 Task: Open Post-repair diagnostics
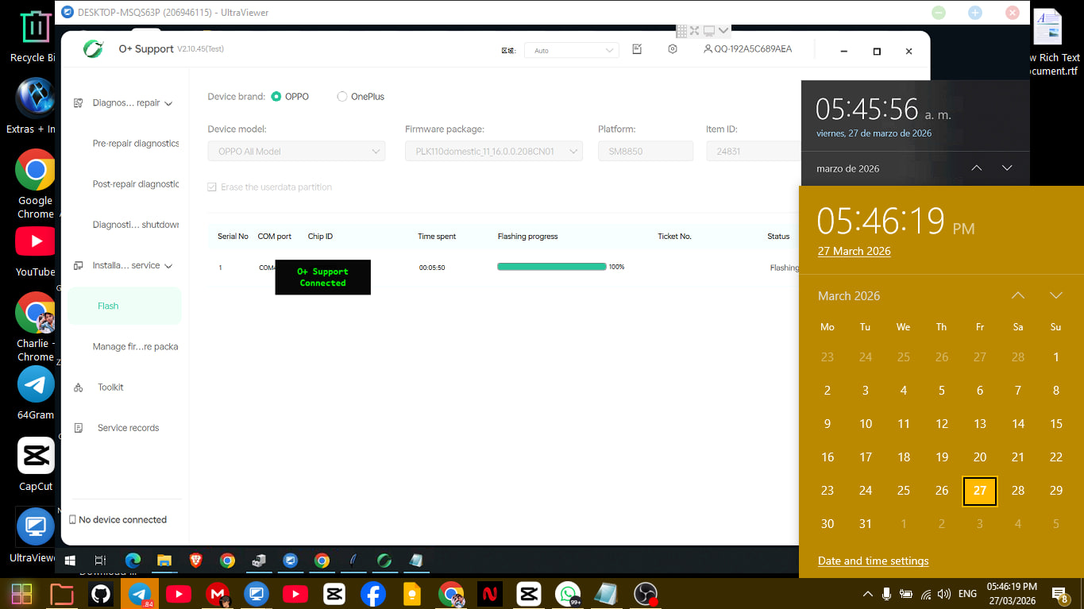(x=136, y=184)
